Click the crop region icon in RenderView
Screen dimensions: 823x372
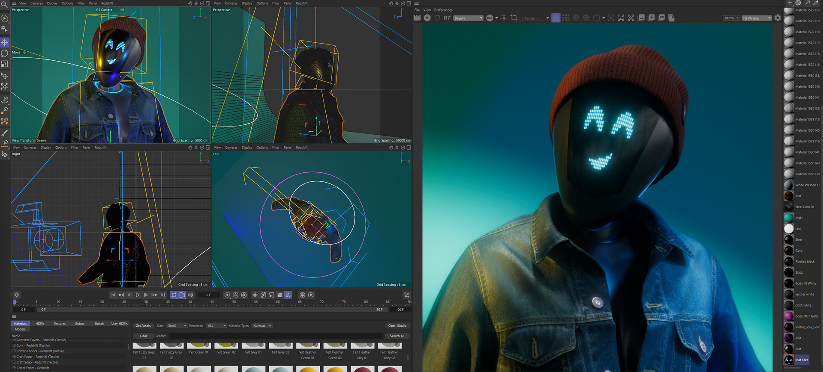pos(514,18)
